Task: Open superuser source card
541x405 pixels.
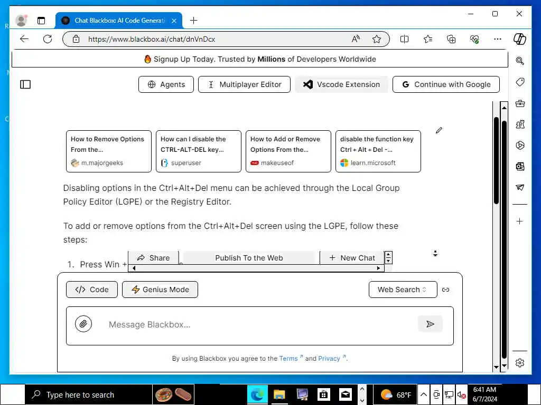Action: point(199,151)
